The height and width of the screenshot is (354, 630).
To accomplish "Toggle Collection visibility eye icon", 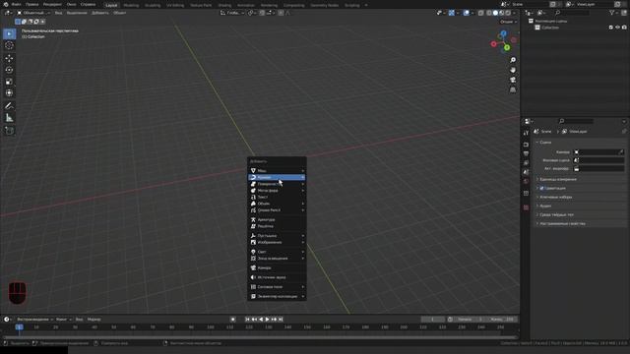I will [617, 28].
